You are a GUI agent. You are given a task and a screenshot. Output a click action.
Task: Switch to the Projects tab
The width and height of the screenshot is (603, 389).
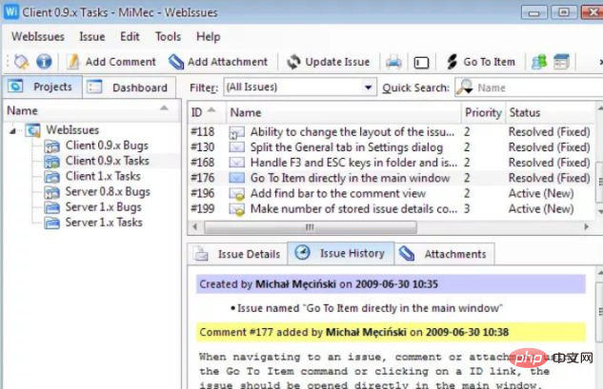(x=42, y=87)
